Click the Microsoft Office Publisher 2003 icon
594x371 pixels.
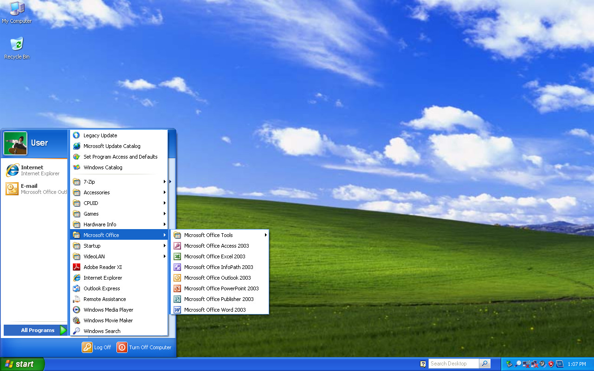(x=177, y=299)
